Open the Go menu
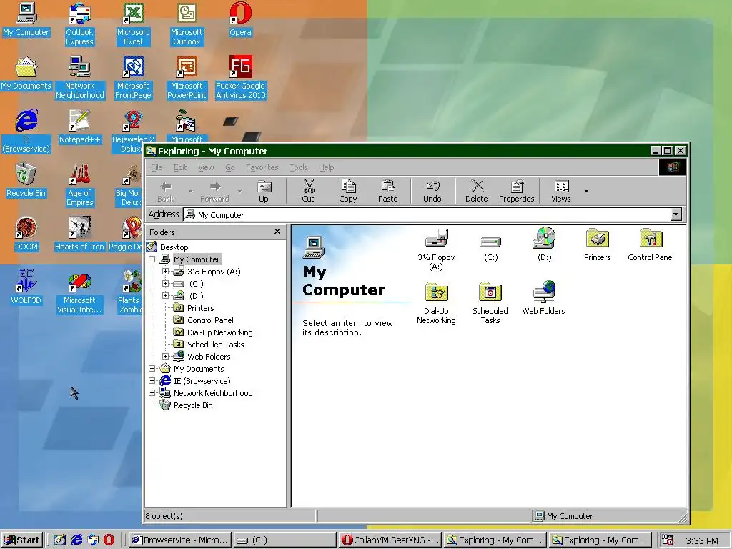This screenshot has height=549, width=732. 230,167
